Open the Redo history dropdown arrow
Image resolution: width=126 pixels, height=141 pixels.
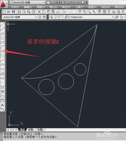pyautogui.click(x=75, y=12)
